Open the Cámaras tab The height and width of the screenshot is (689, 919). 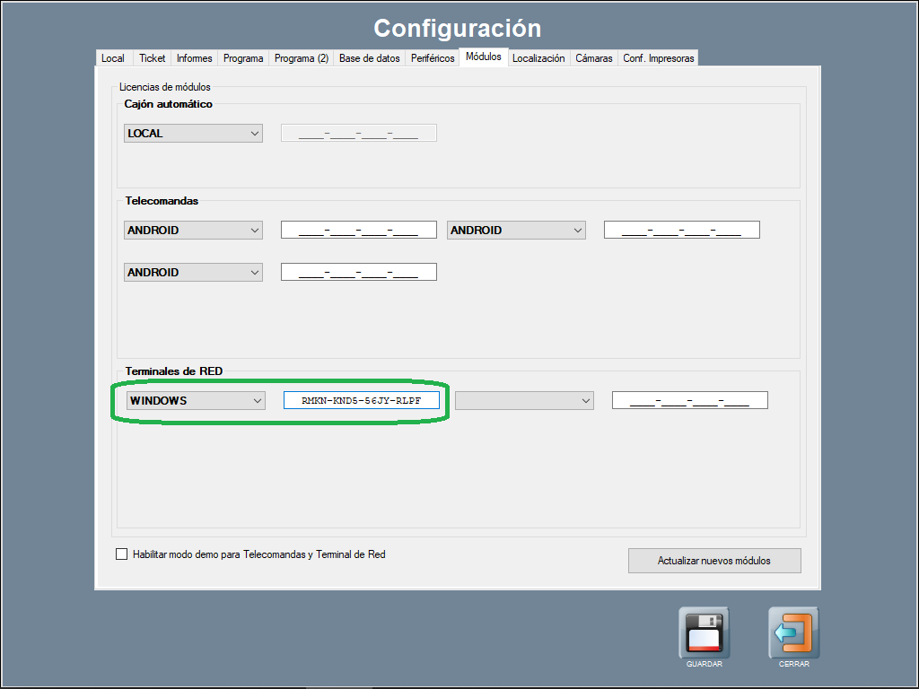pyautogui.click(x=593, y=58)
